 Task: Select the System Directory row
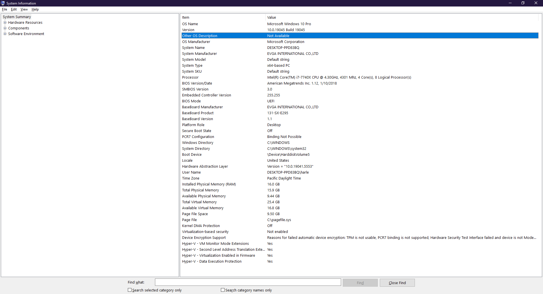360,149
